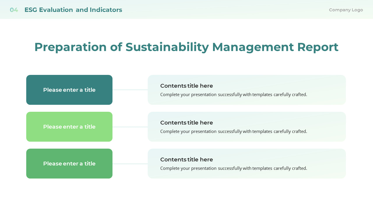The width and height of the screenshot is (373, 209).
Task: Select the first card description text
Action: [x=233, y=94]
